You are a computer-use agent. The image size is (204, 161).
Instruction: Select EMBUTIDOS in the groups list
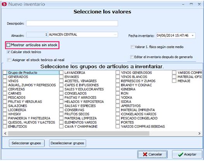[x=17, y=126]
